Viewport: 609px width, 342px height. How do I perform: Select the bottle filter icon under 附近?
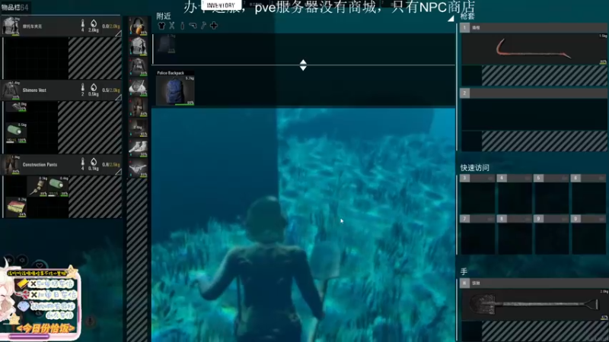tap(182, 26)
